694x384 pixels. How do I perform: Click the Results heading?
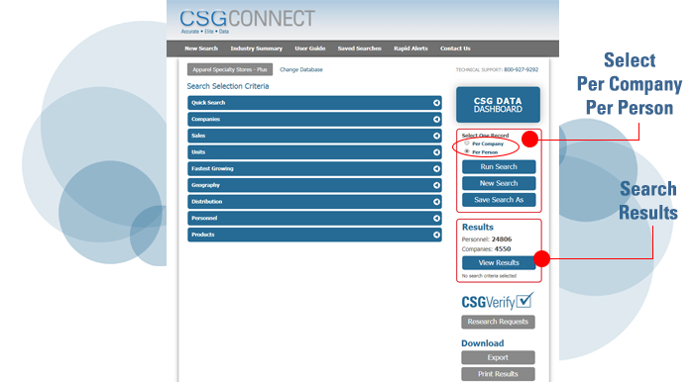pyautogui.click(x=478, y=227)
